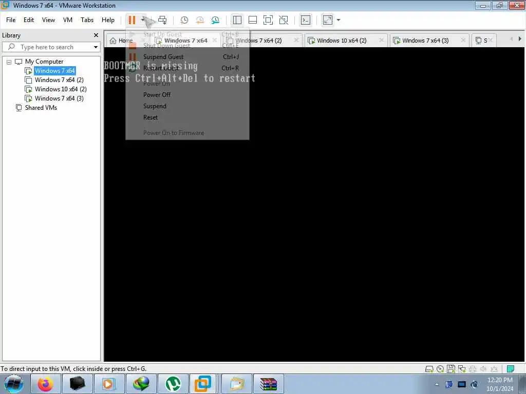Open the View menu
This screenshot has height=394, width=526.
coord(48,20)
